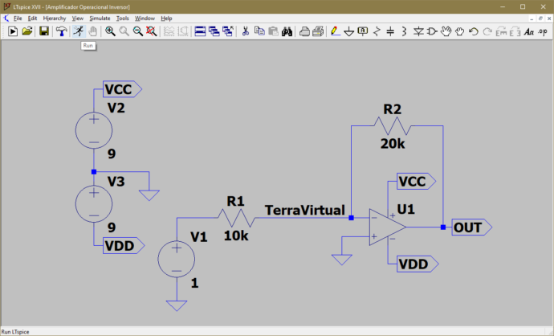
Task: Open a schematic with the folder icon
Action: (x=27, y=31)
